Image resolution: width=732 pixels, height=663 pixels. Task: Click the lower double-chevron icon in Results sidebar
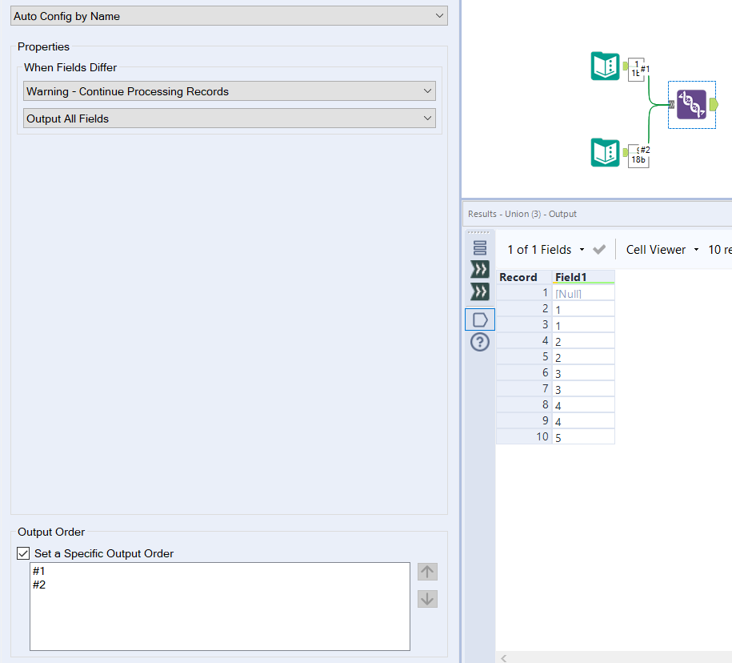479,291
